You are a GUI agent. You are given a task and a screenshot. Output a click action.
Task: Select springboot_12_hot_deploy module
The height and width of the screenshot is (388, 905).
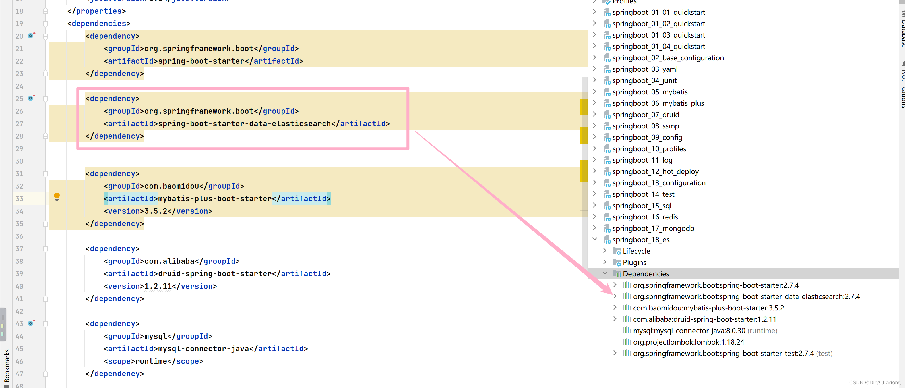[655, 172]
